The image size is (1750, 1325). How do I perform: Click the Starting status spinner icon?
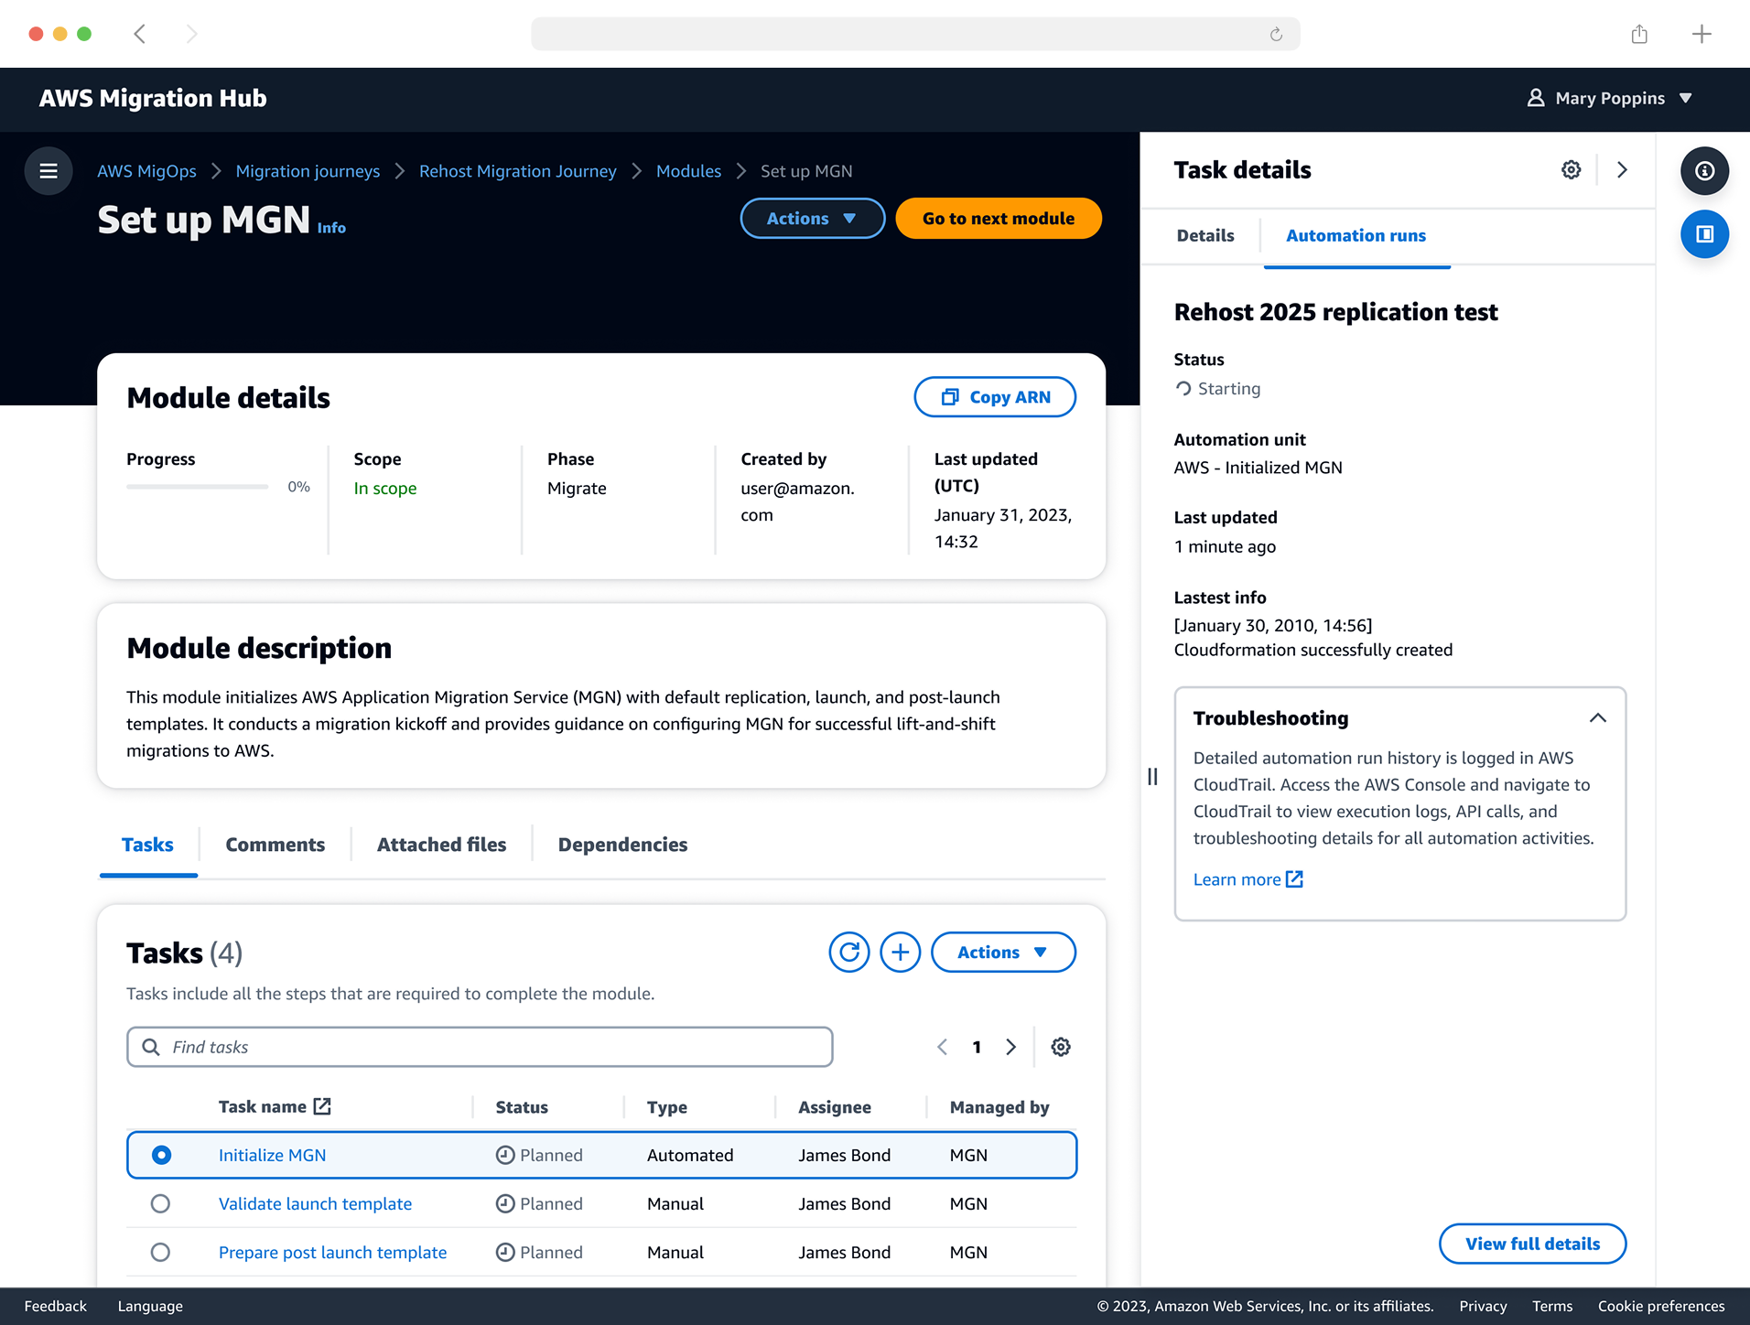coord(1183,389)
